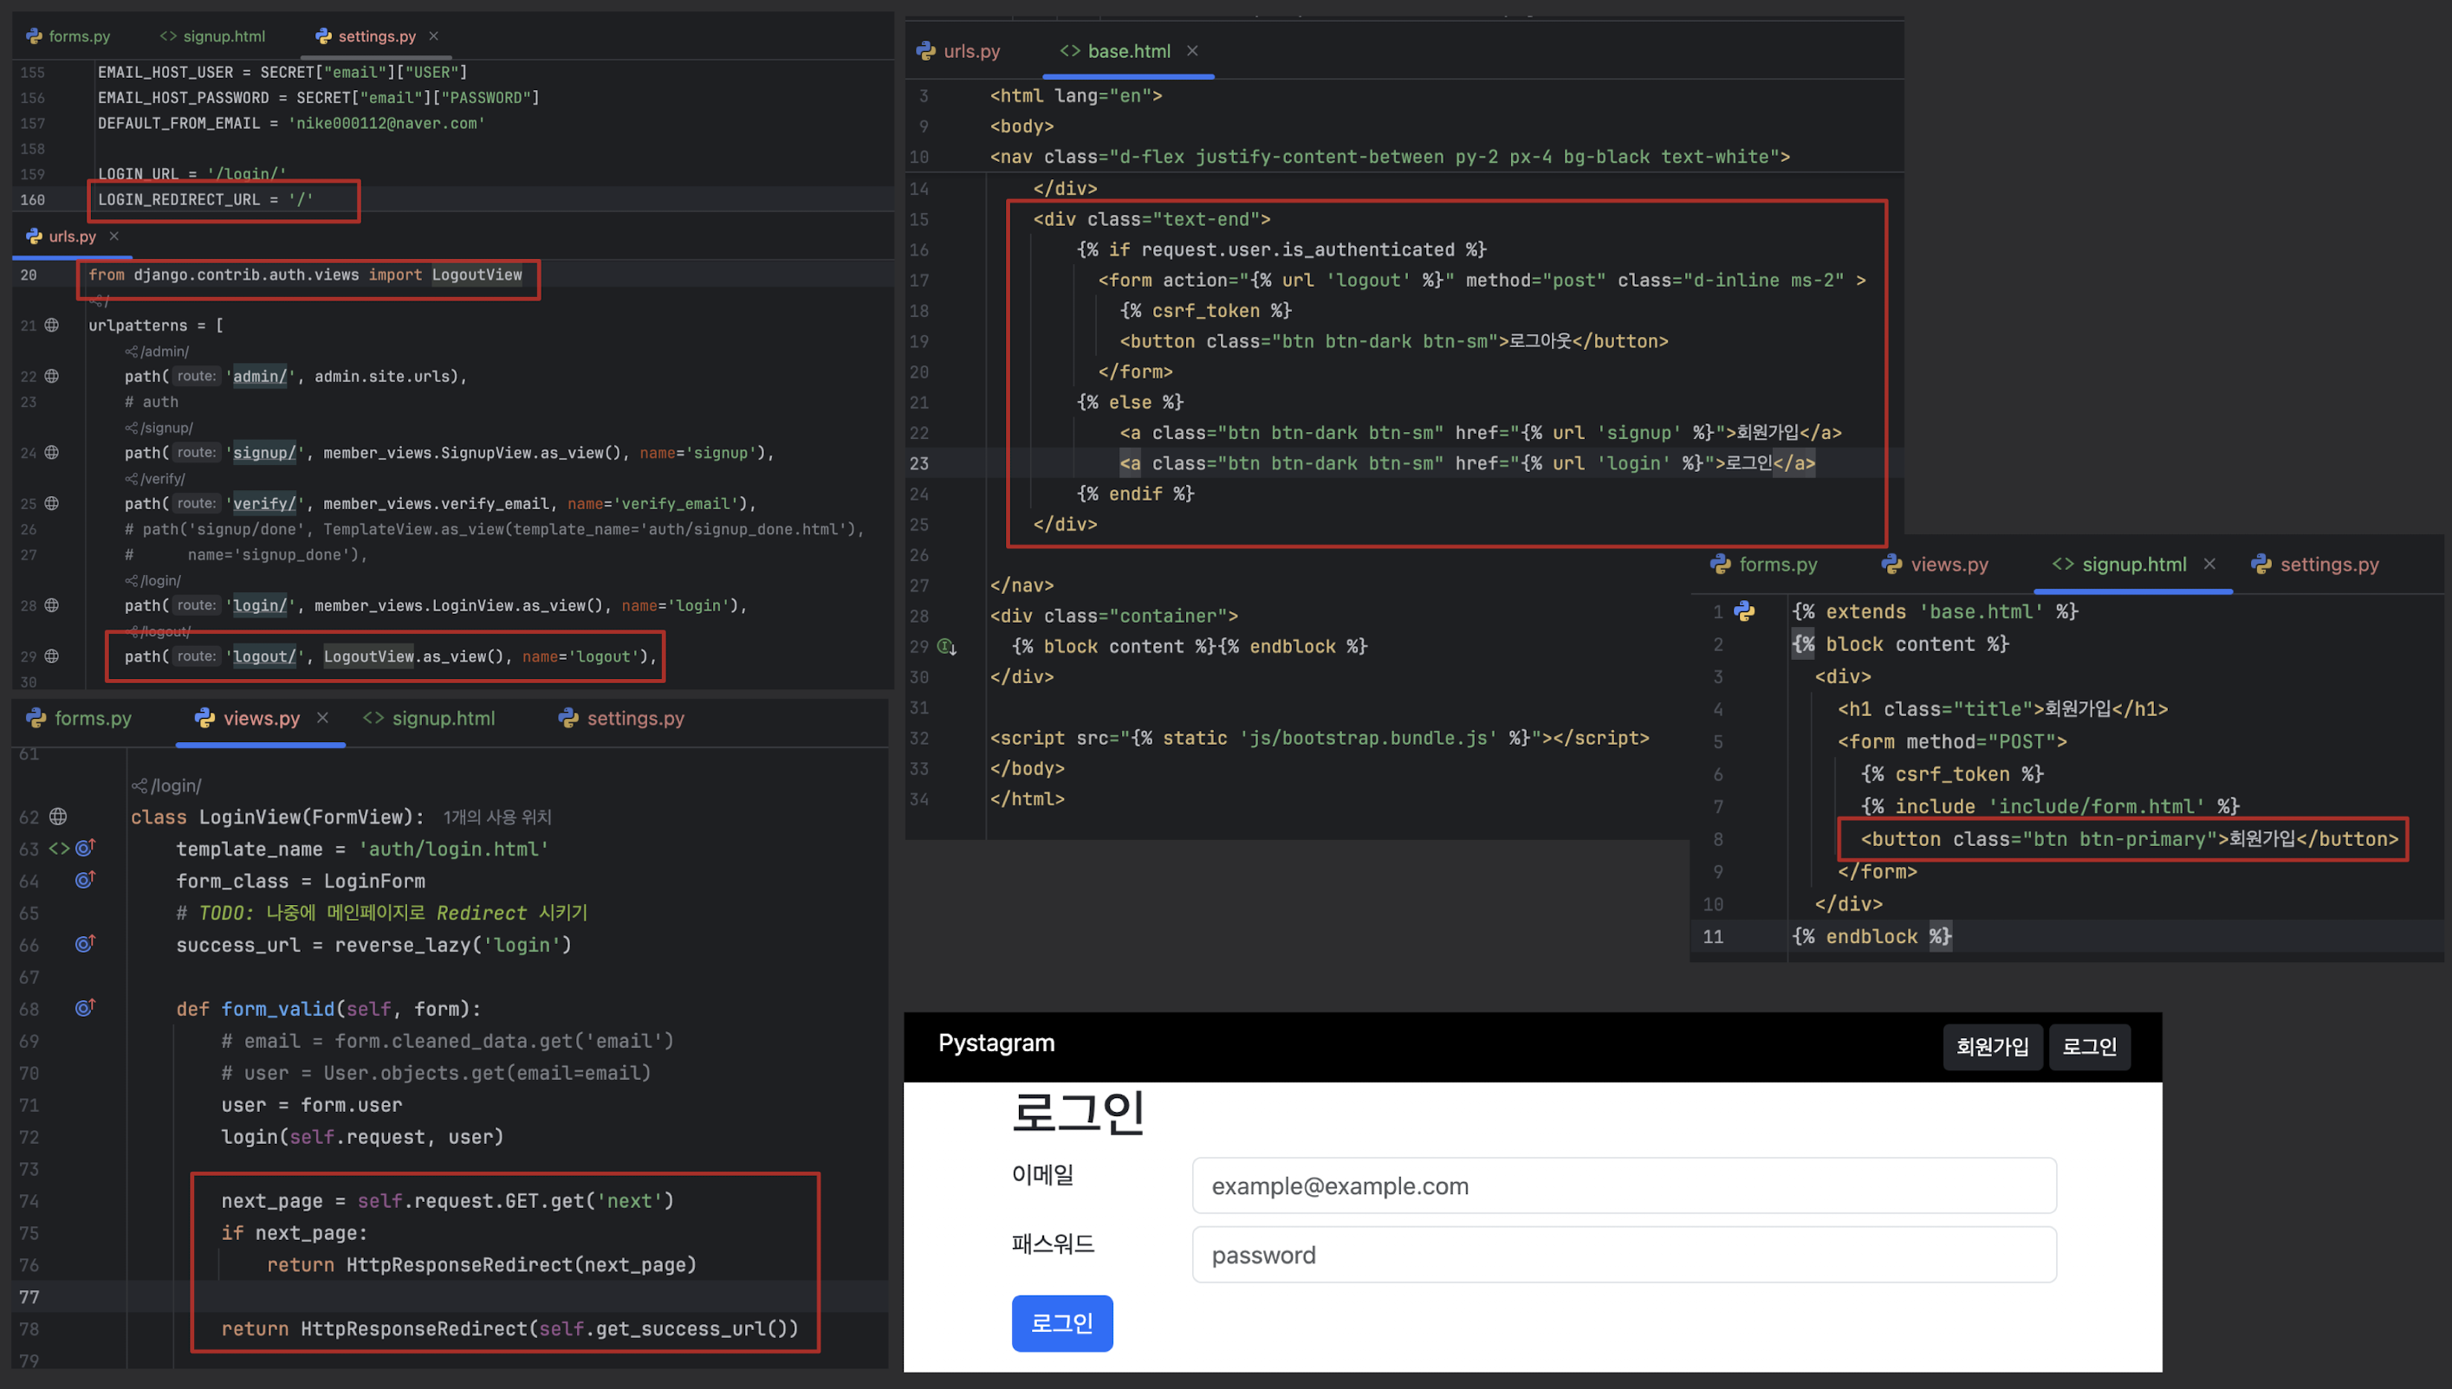Click override gutter icon beside success_url line

click(x=85, y=944)
